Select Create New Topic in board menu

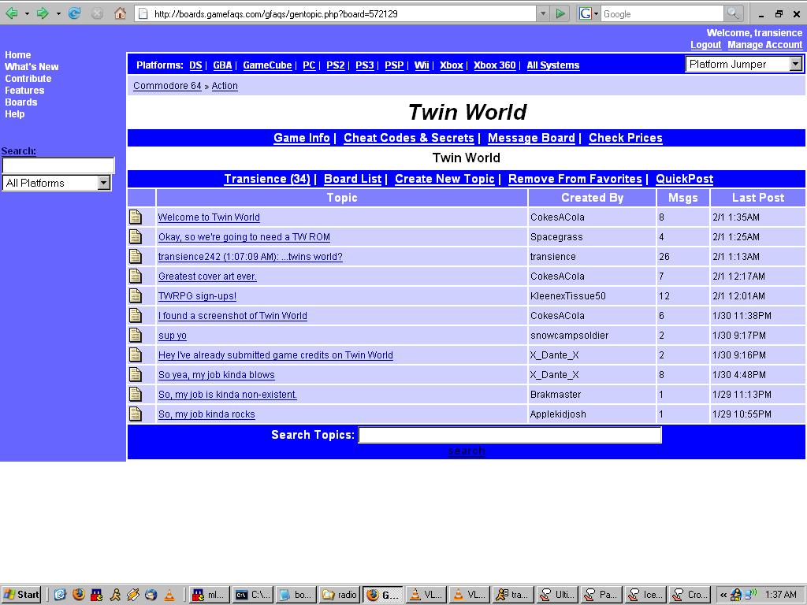tap(444, 179)
